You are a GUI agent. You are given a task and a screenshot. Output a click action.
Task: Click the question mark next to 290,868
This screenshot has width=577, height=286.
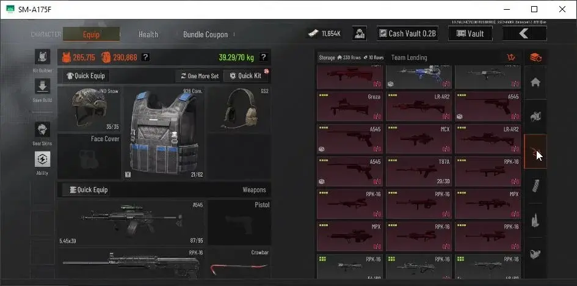tap(146, 57)
